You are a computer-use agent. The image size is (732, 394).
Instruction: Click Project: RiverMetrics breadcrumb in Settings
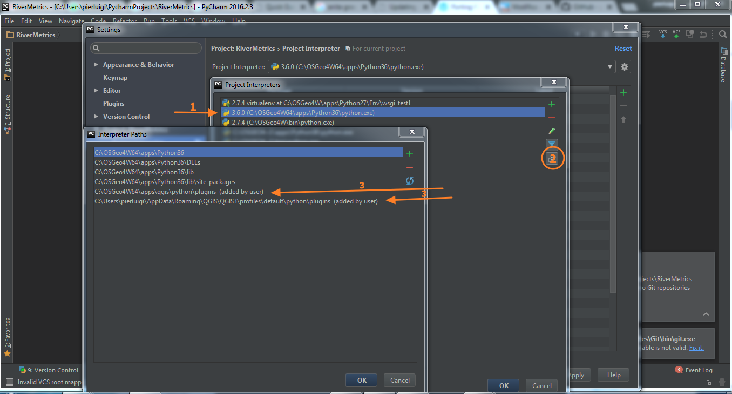243,49
